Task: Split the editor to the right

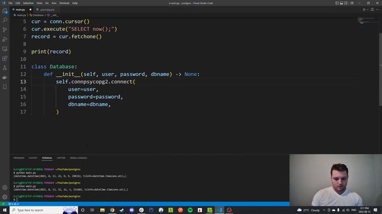Action: [x=372, y=10]
